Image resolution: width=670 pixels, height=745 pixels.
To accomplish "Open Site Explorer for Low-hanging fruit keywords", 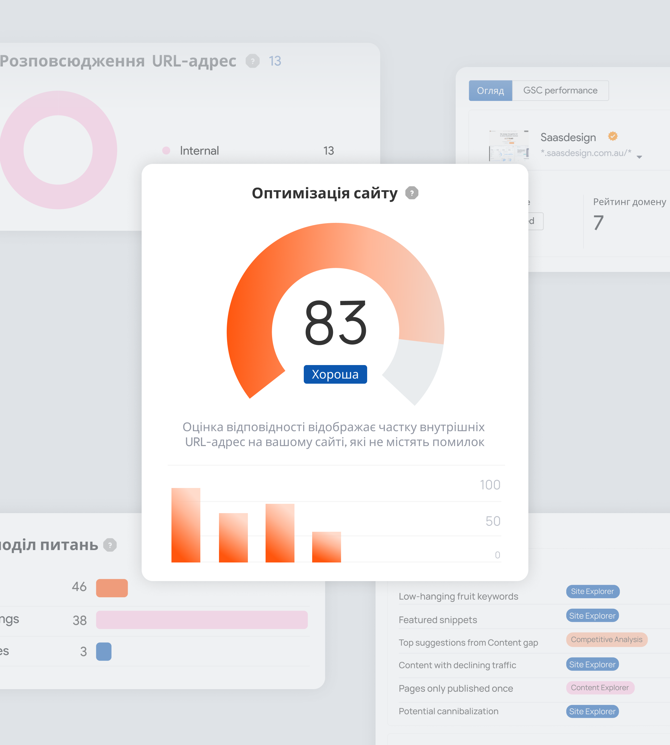I will (592, 592).
